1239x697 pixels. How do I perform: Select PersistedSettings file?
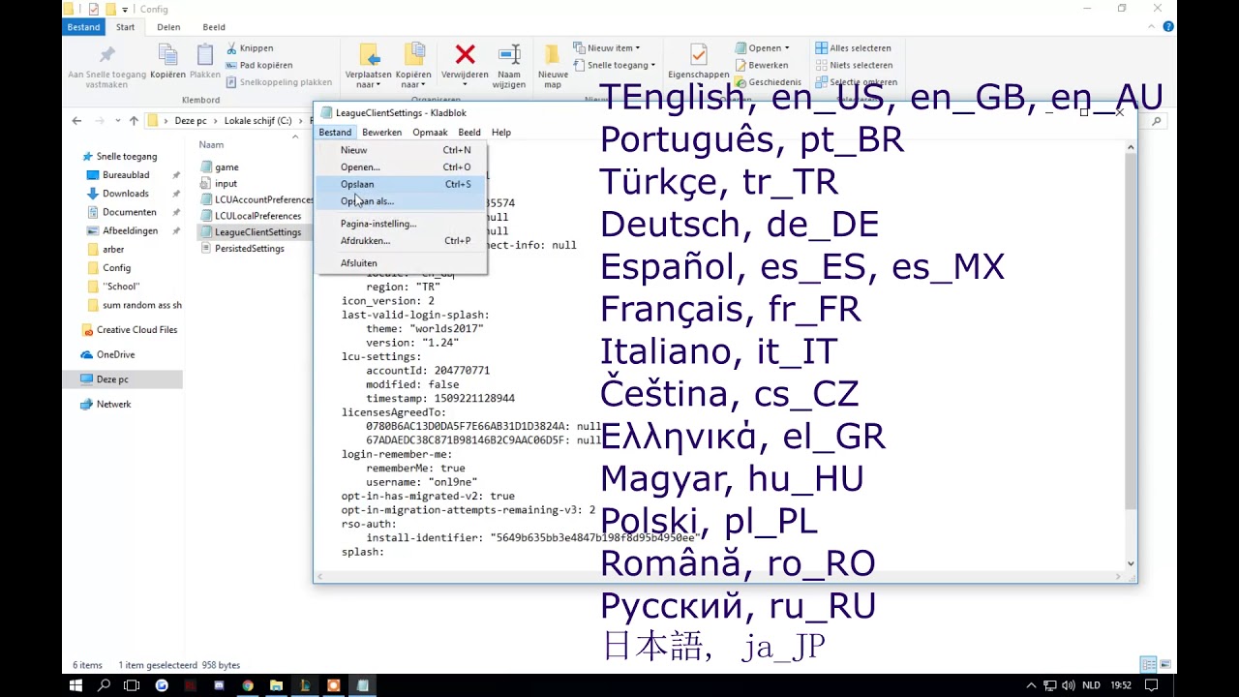pos(249,249)
